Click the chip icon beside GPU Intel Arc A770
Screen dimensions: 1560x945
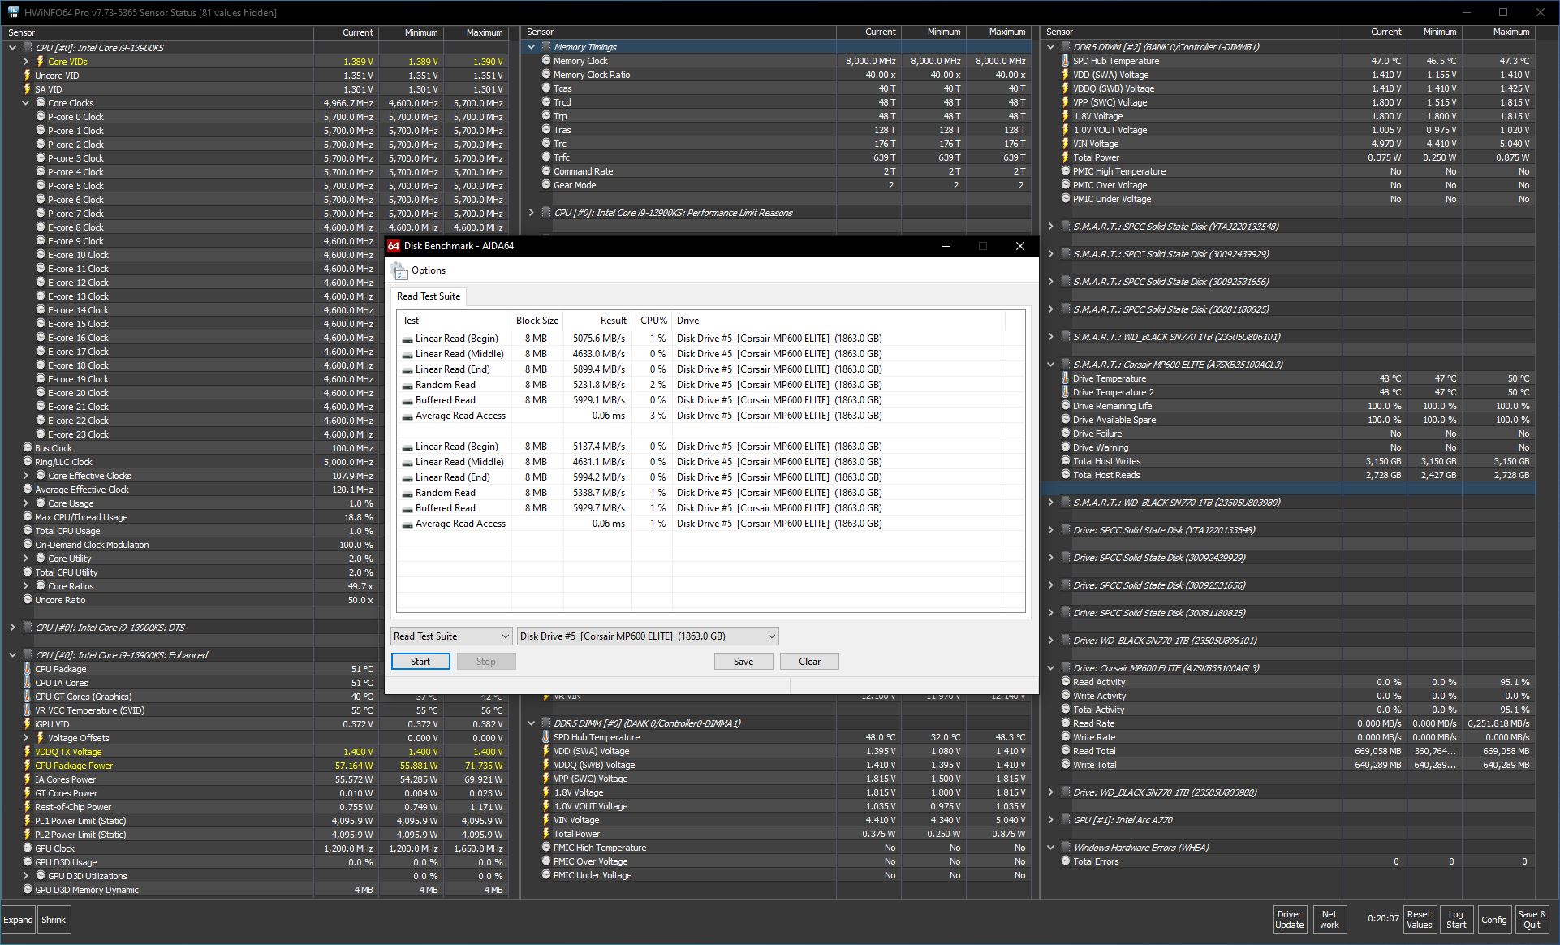pyautogui.click(x=1066, y=820)
